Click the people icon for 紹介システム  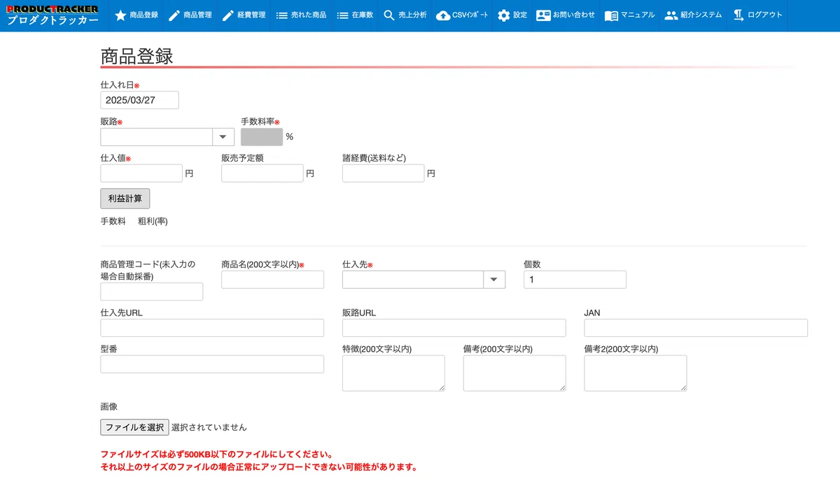click(x=671, y=15)
